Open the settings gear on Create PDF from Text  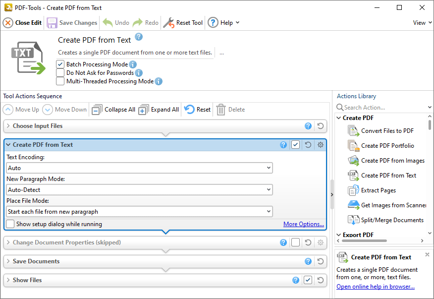320,144
